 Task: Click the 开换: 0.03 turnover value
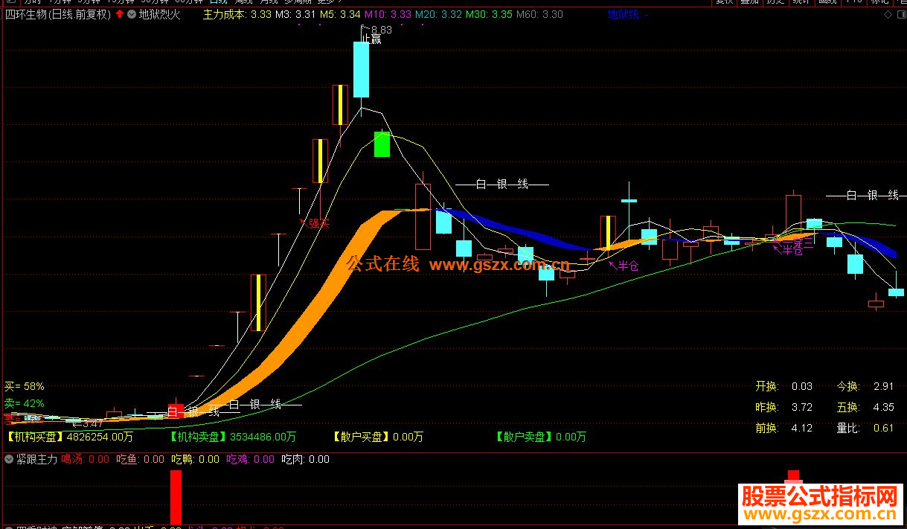point(784,386)
